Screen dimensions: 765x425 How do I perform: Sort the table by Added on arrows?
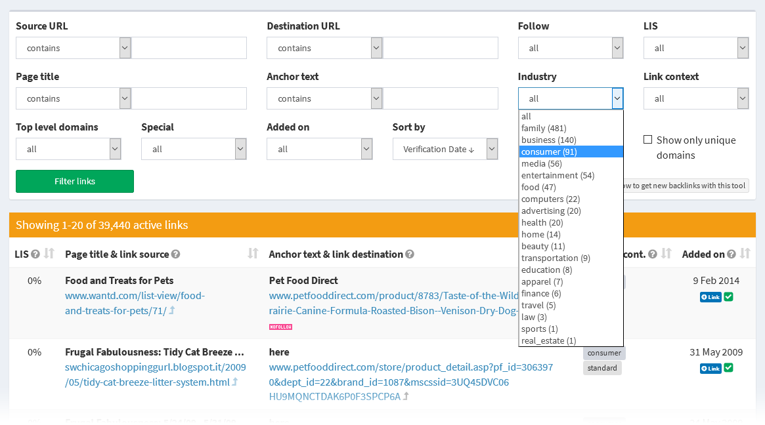[x=745, y=254]
